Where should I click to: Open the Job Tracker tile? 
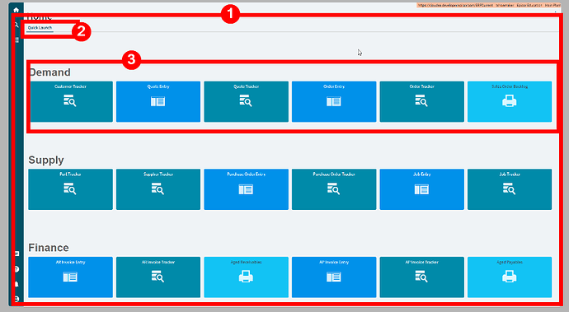coord(510,189)
